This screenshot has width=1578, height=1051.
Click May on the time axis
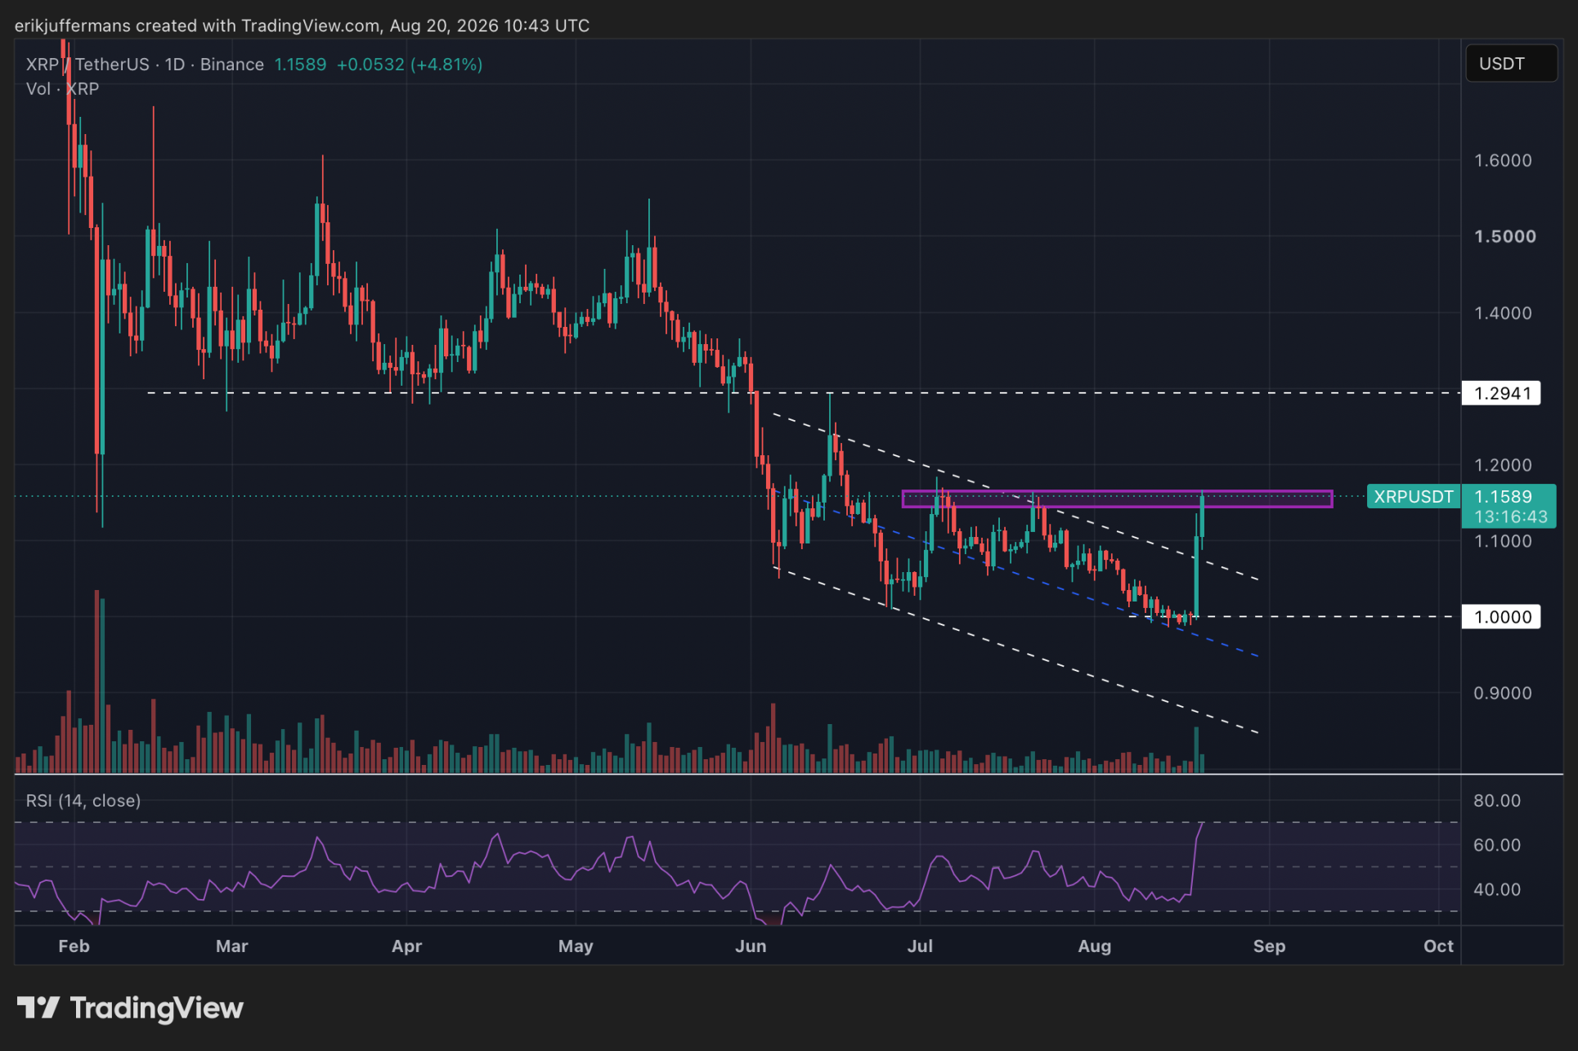[x=576, y=946]
